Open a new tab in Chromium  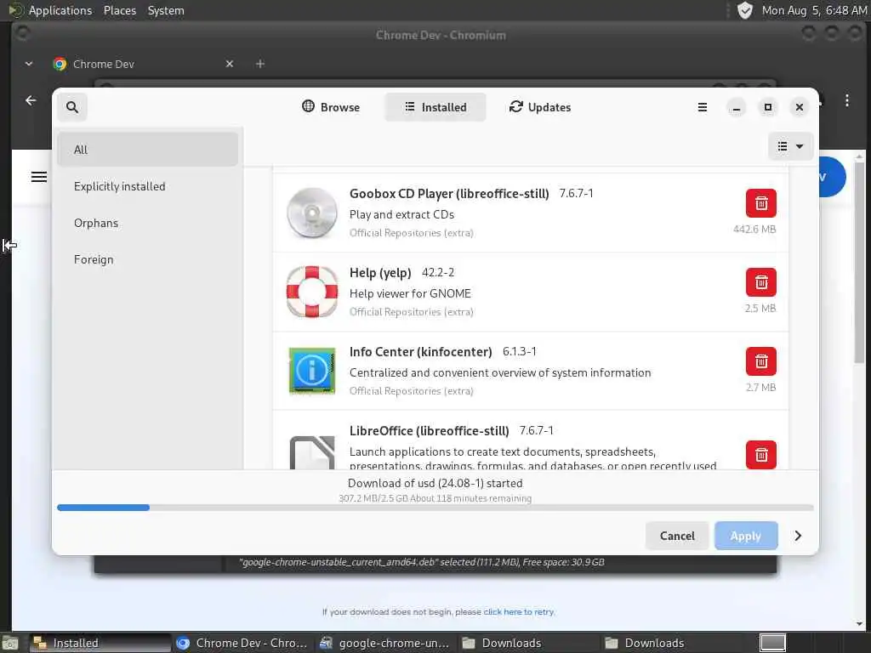pyautogui.click(x=260, y=64)
